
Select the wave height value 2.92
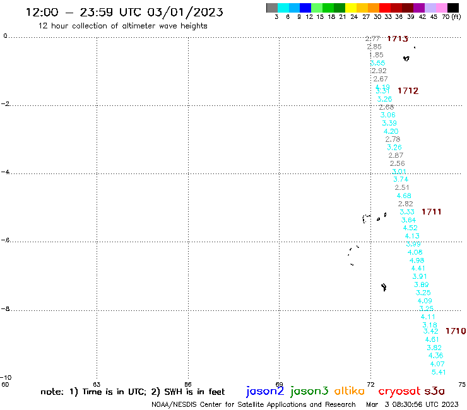[x=379, y=71]
